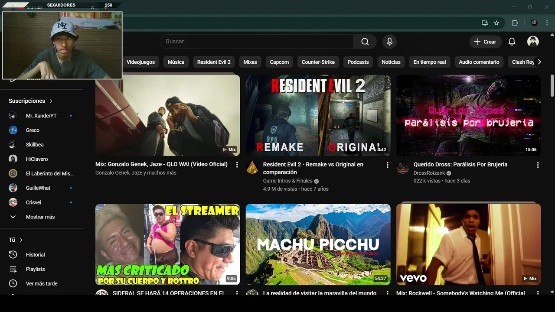
Task: Click Greco channel avatar
Action: (13, 130)
